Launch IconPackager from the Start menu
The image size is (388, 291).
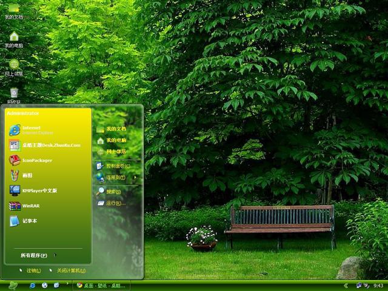30,160
